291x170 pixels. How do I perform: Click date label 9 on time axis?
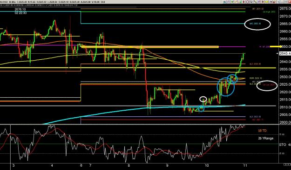[168, 165]
